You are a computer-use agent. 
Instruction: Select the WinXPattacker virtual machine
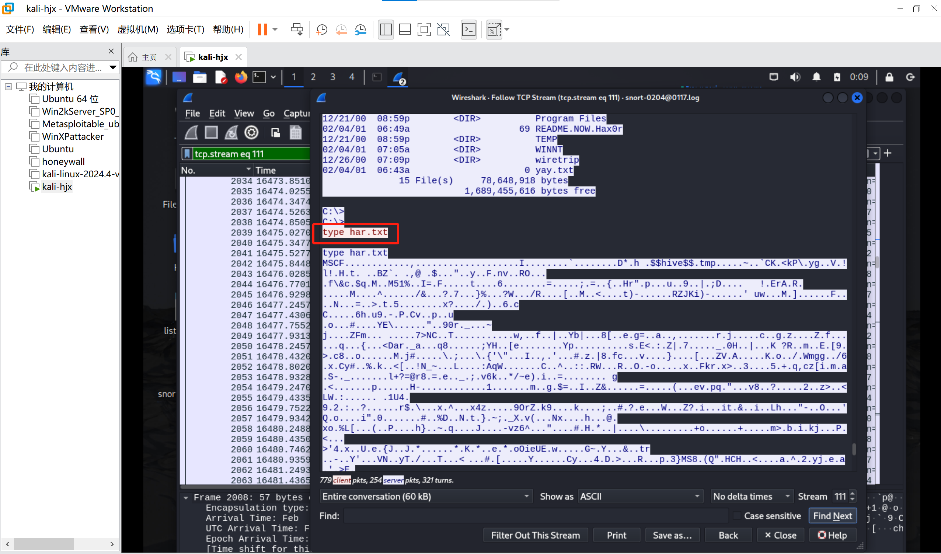(x=73, y=137)
